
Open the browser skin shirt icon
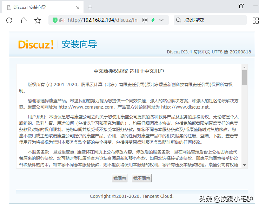pos(241,6)
